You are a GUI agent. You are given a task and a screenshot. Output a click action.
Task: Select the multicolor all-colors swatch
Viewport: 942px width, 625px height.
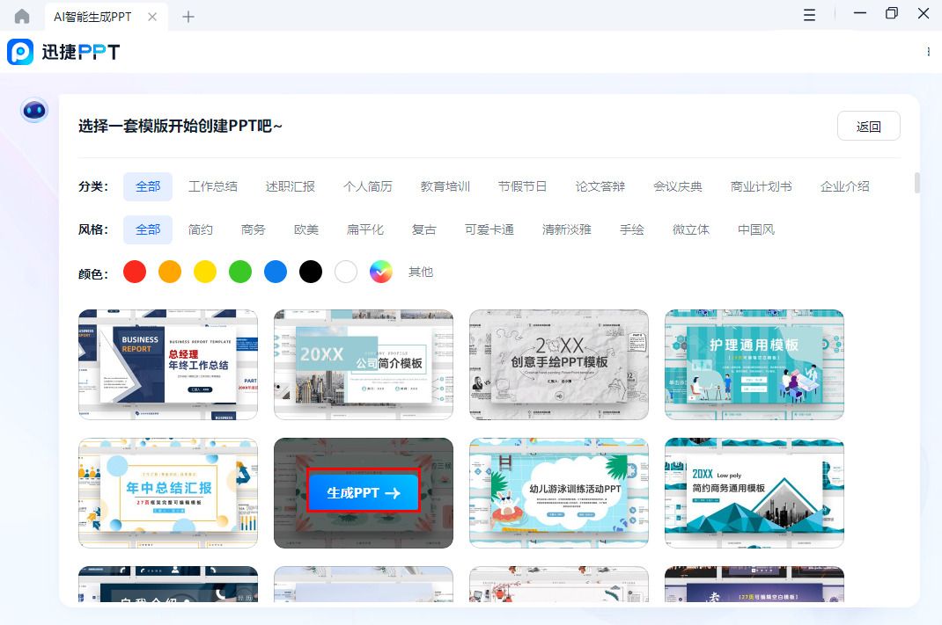(381, 272)
